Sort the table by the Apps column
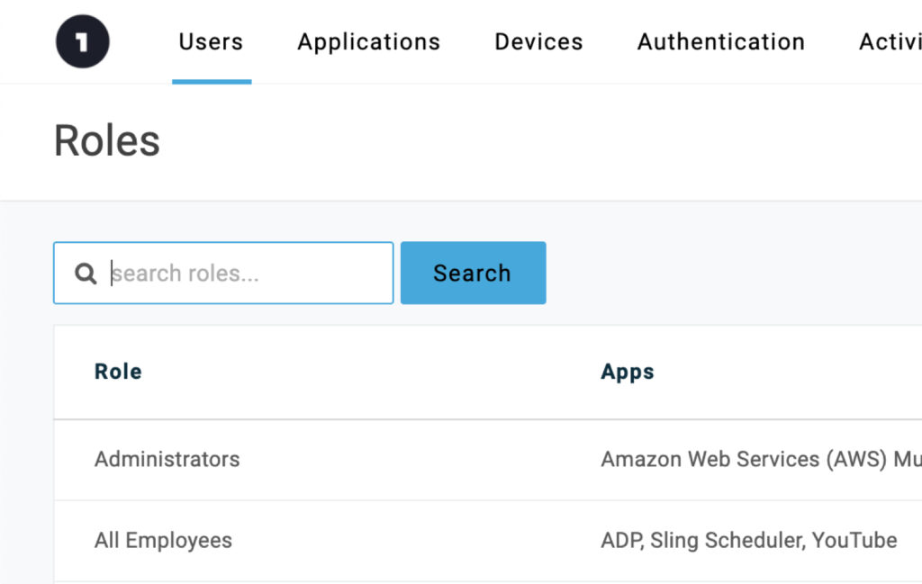The image size is (922, 584). tap(627, 371)
